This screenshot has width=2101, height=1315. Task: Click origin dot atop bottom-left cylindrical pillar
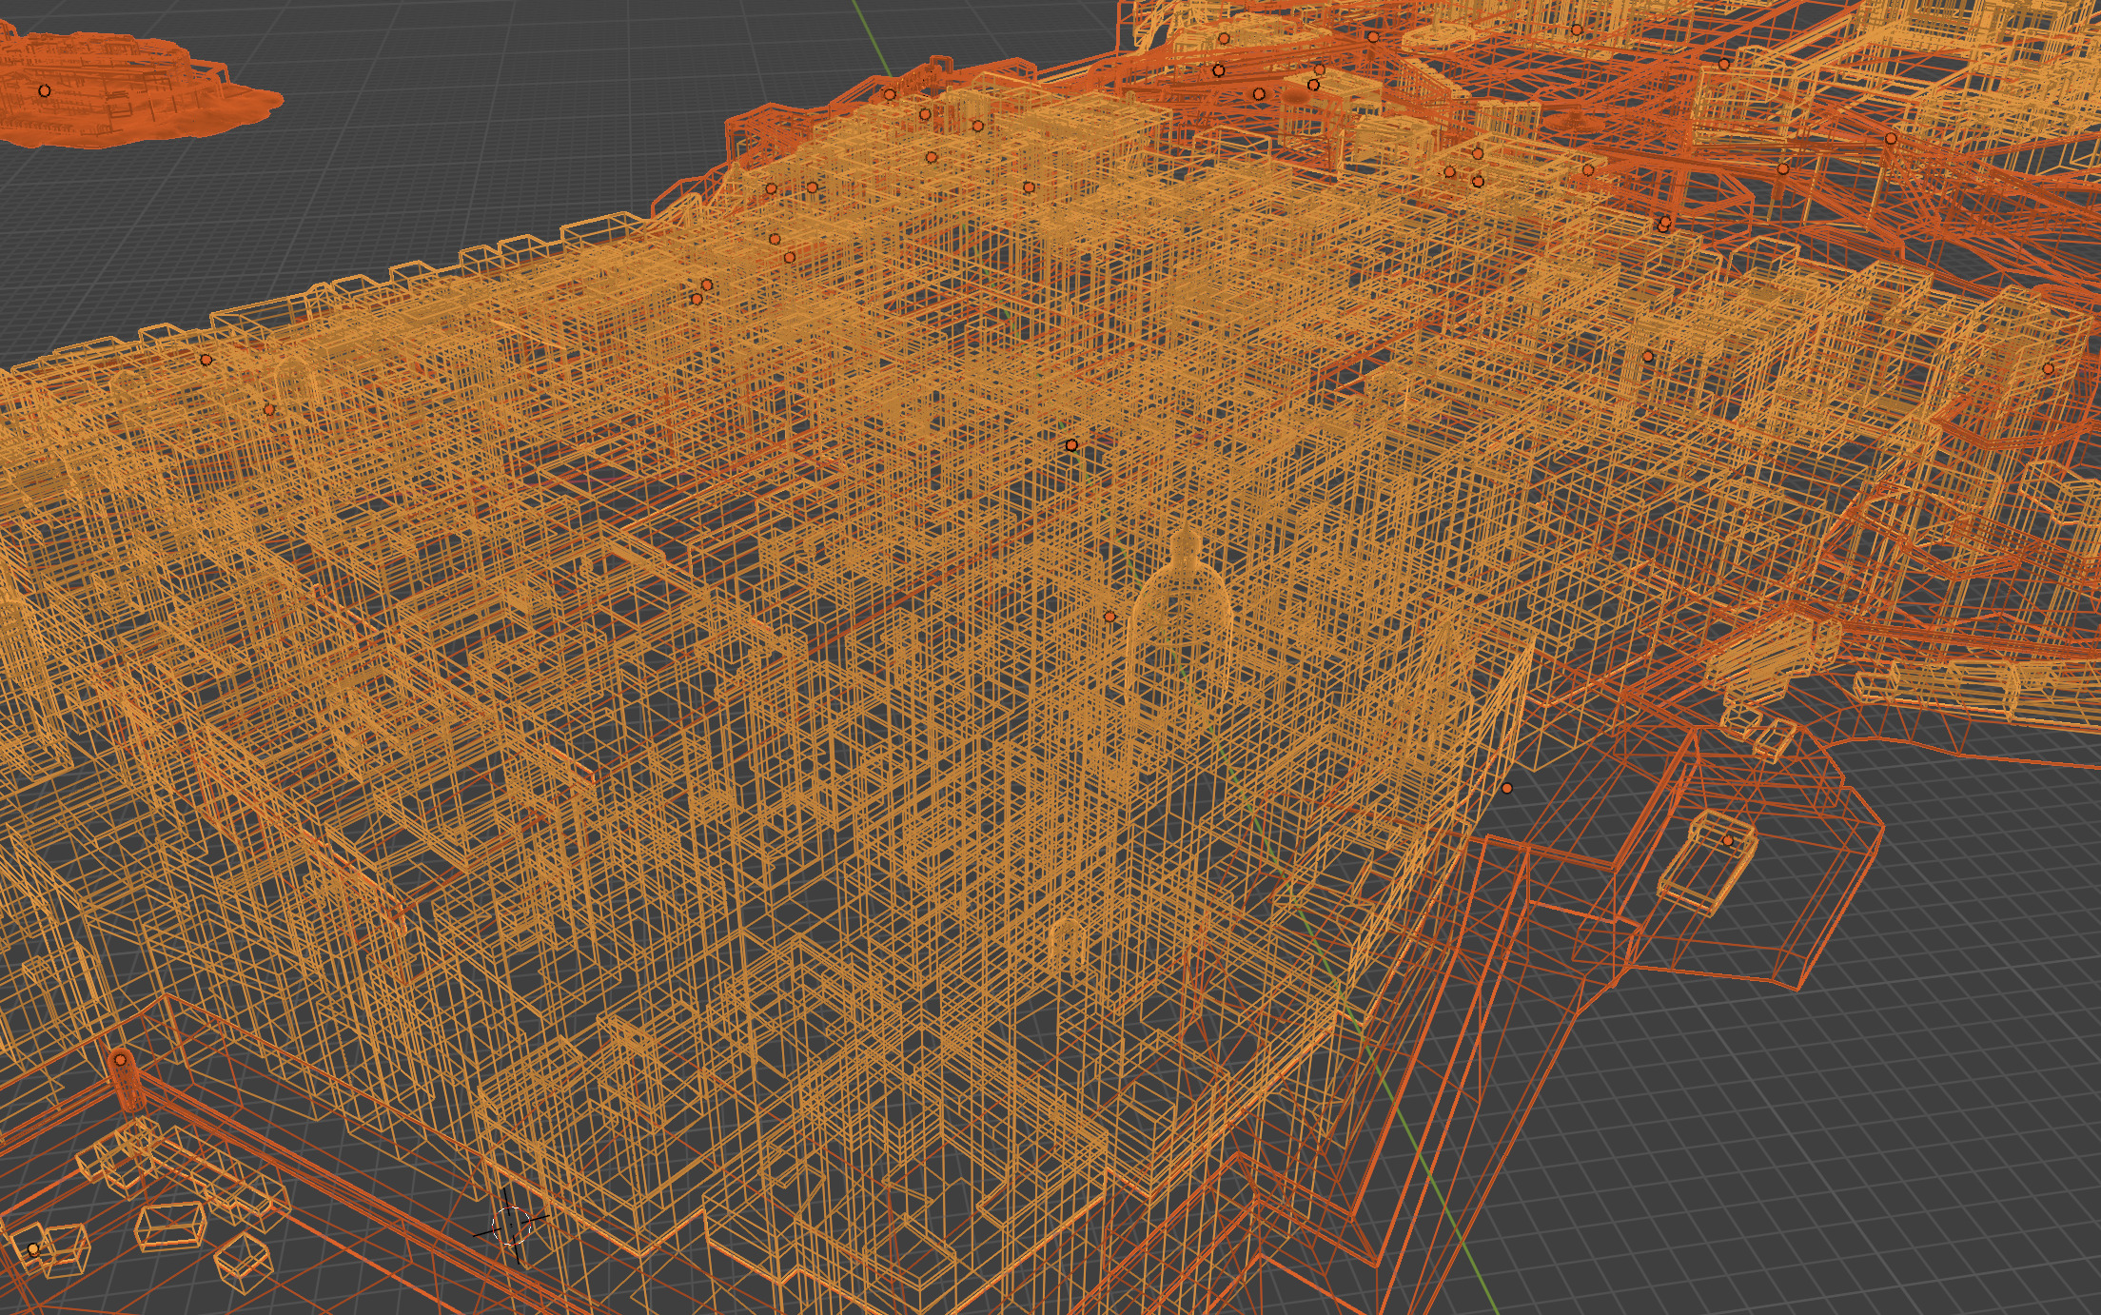point(120,1059)
